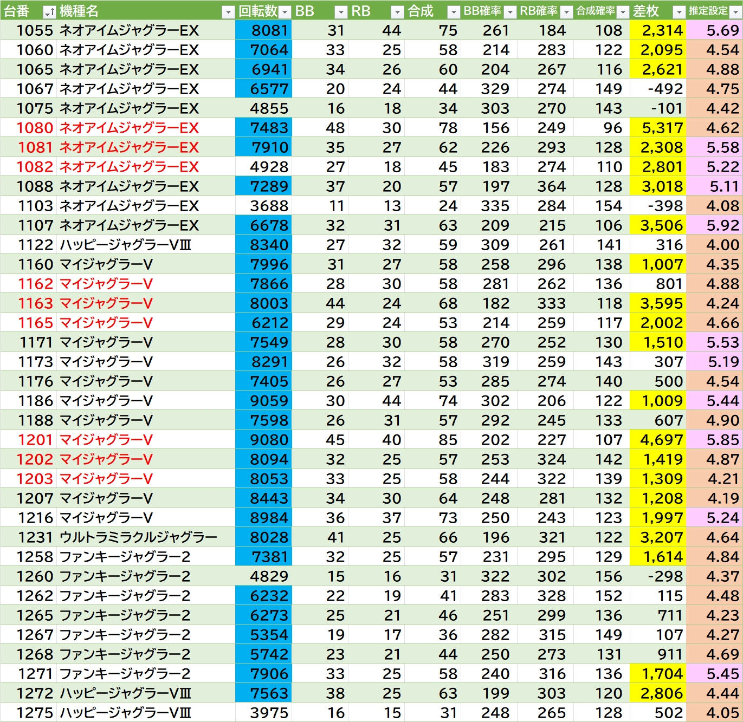Image resolution: width=743 pixels, height=722 pixels.
Task: Click the 3688 回転数 cell
Action: [263, 206]
